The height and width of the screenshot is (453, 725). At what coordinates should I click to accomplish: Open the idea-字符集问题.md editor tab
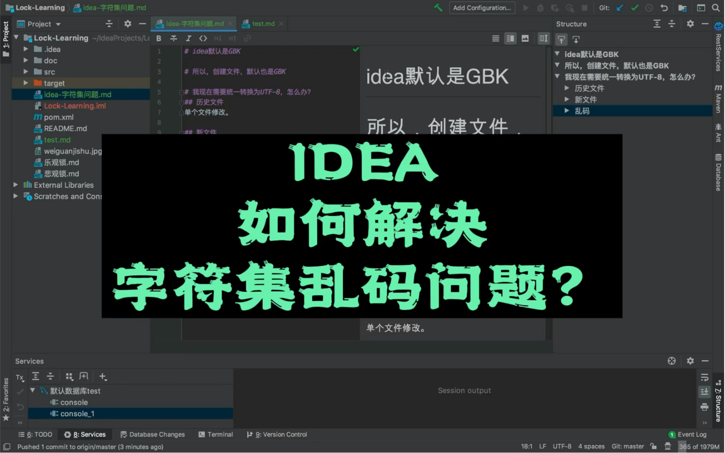pyautogui.click(x=195, y=23)
